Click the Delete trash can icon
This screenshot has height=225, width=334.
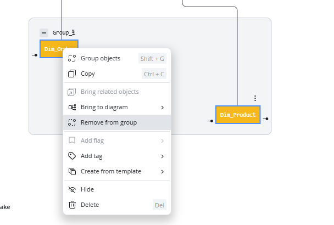pos(72,205)
